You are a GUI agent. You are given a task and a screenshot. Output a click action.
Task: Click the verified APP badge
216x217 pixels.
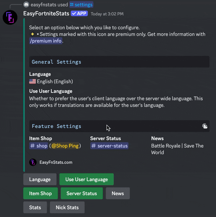pyautogui.click(x=79, y=13)
